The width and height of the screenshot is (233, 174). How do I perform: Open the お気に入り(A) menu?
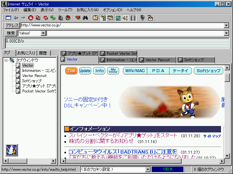(x=88, y=10)
